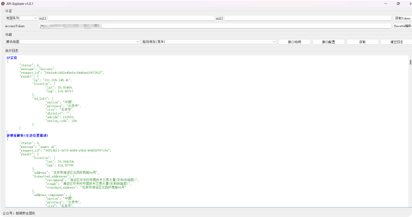412x217 pixels.
Task: Click the message value "query ok"
Action: coord(48,147)
